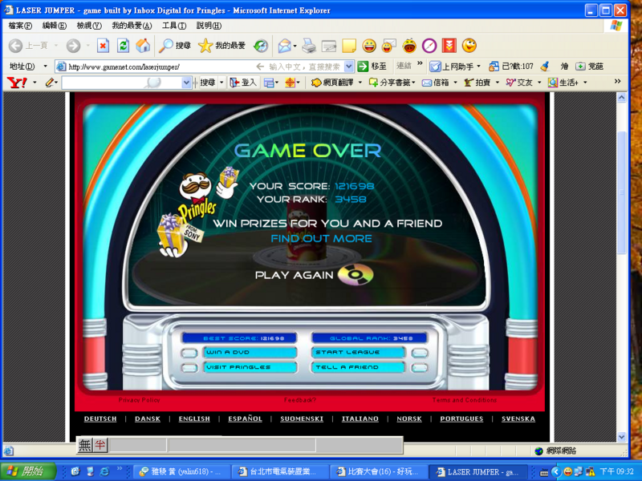Screen dimensions: 642x481
Task: Toggle the 無 IME input mode button
Action: (85, 445)
